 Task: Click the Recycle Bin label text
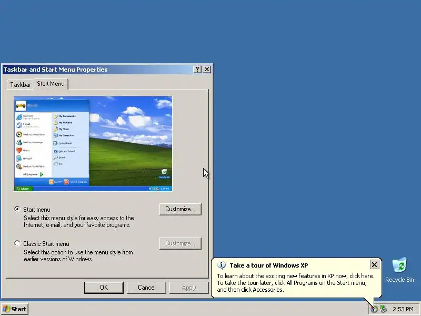click(x=399, y=280)
